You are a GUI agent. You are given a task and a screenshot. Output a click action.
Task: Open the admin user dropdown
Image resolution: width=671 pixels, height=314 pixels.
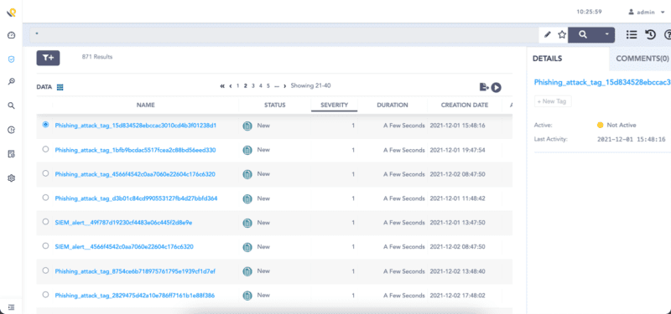click(647, 12)
